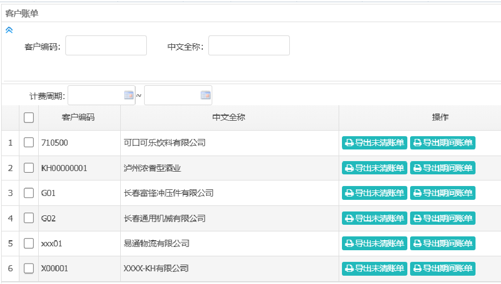Export period bill for 易通物流有限公司
The image size is (501, 284).
point(442,244)
